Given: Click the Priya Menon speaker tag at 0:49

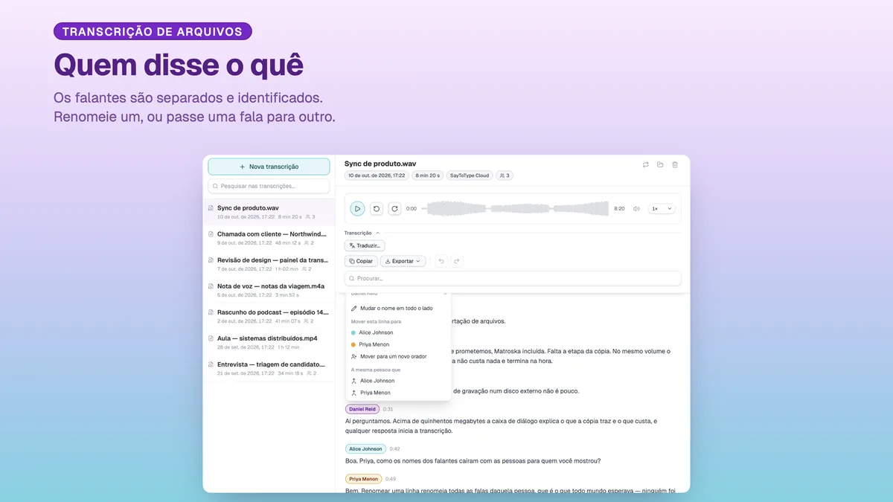Looking at the screenshot, I should 364,479.
